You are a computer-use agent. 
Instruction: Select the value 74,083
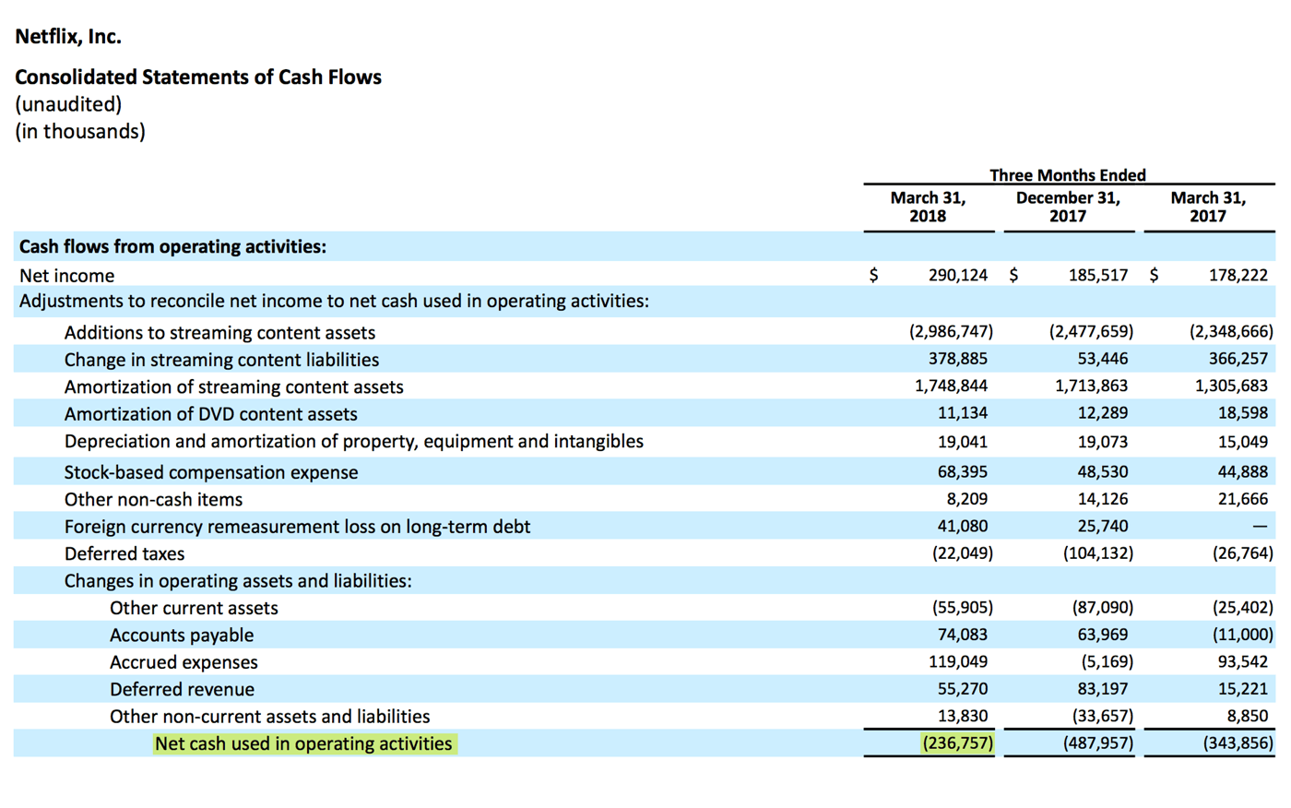click(x=963, y=635)
